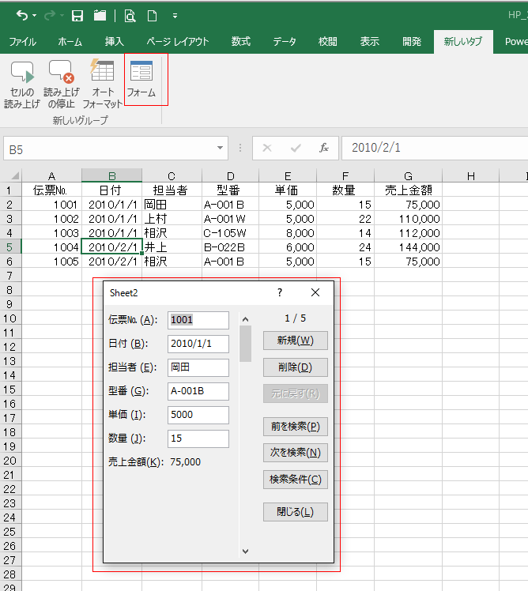
Task: Click the 読み上げの停止 stop speaking icon
Action: coord(62,84)
